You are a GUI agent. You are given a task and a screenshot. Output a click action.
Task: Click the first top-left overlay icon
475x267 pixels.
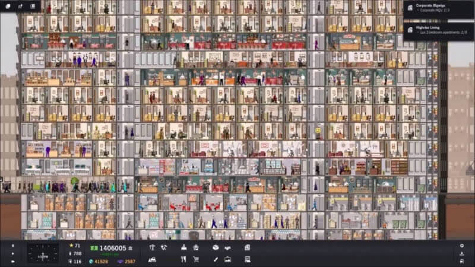pyautogui.click(x=8, y=6)
